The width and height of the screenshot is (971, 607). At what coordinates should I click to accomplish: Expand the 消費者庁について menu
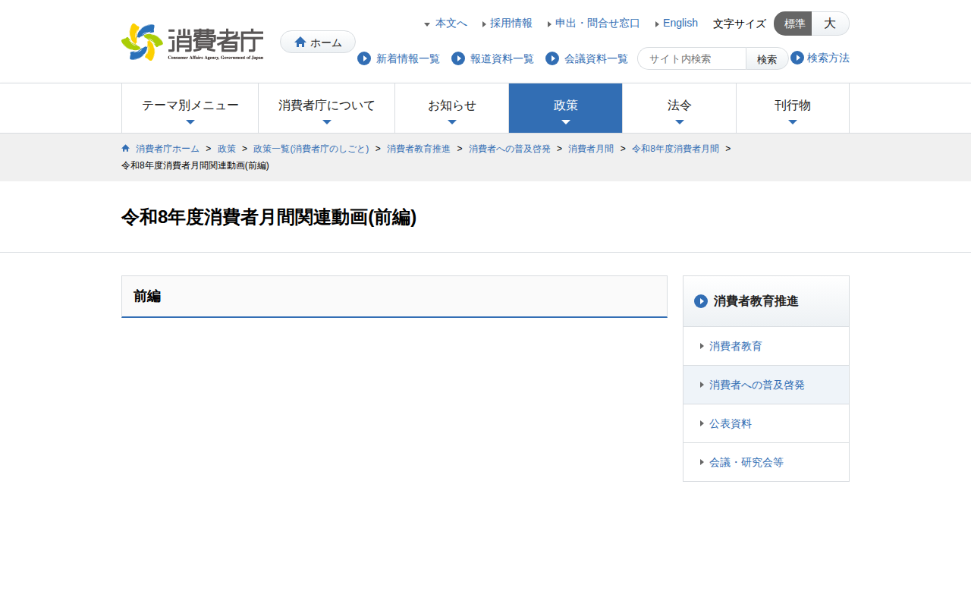[x=327, y=109]
